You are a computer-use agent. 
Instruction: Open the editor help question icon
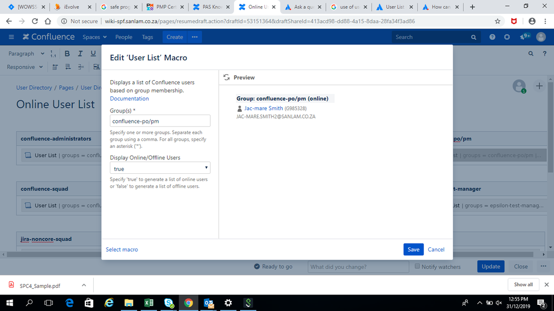click(545, 54)
